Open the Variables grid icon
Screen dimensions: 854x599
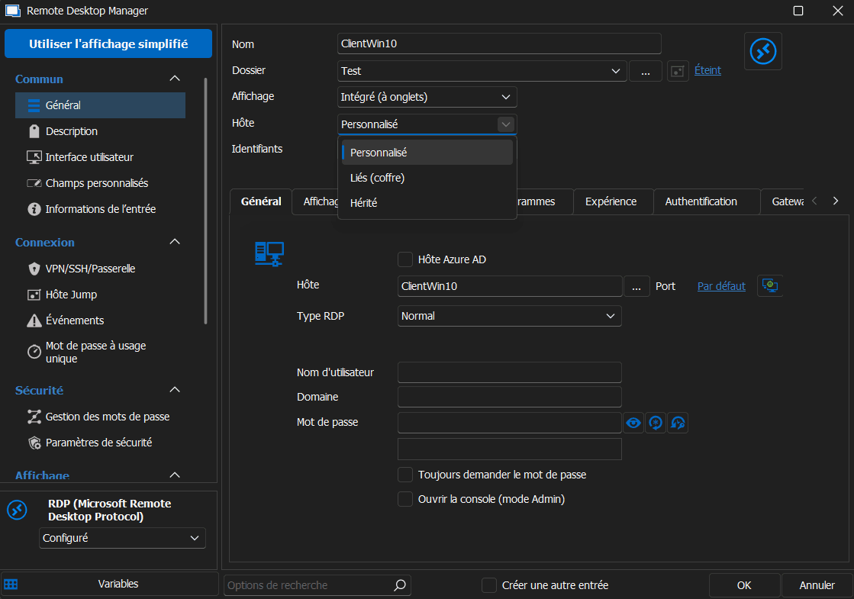11,585
